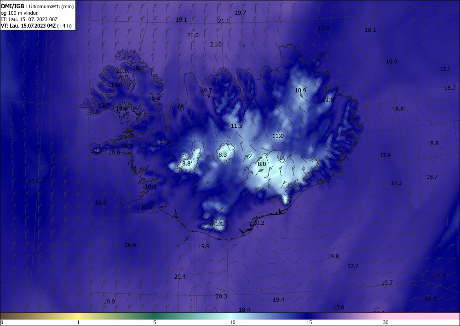Image resolution: width=460 pixels, height=326 pixels.
Task: Click the 14.4 value label
Action: coord(150,187)
